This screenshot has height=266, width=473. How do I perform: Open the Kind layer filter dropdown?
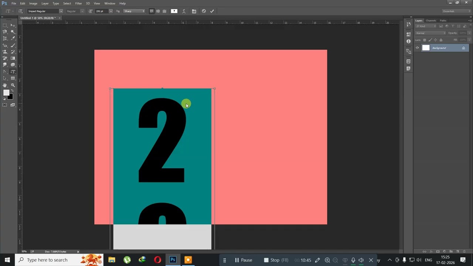[426, 26]
